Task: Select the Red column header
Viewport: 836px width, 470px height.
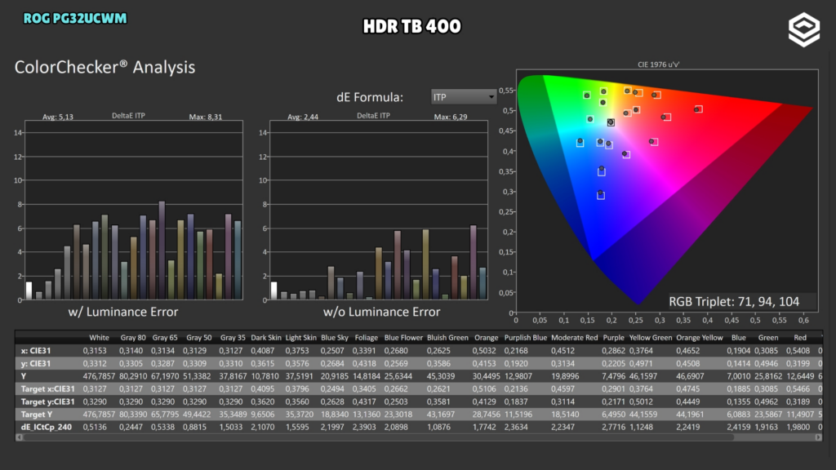Action: click(800, 338)
